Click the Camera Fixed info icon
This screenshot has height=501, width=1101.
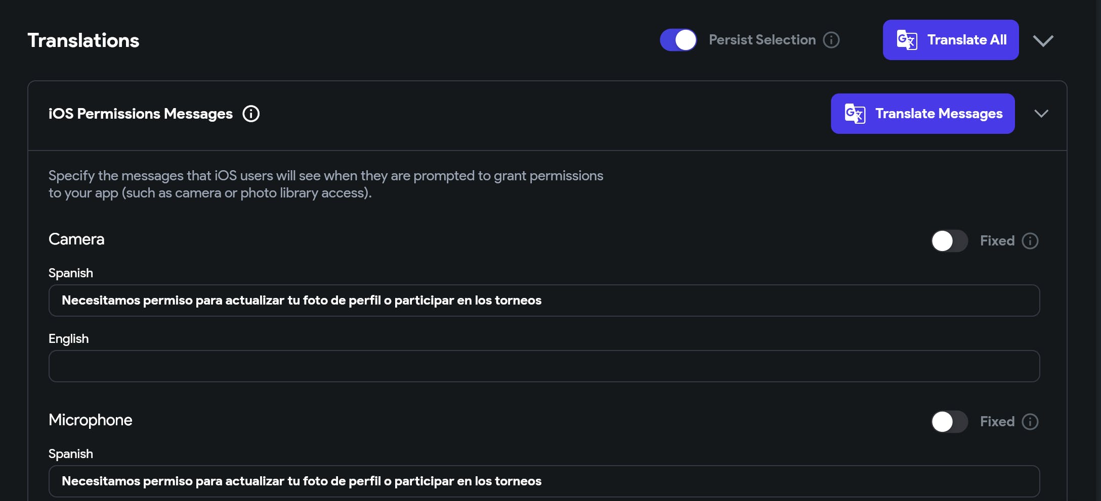pyautogui.click(x=1030, y=241)
